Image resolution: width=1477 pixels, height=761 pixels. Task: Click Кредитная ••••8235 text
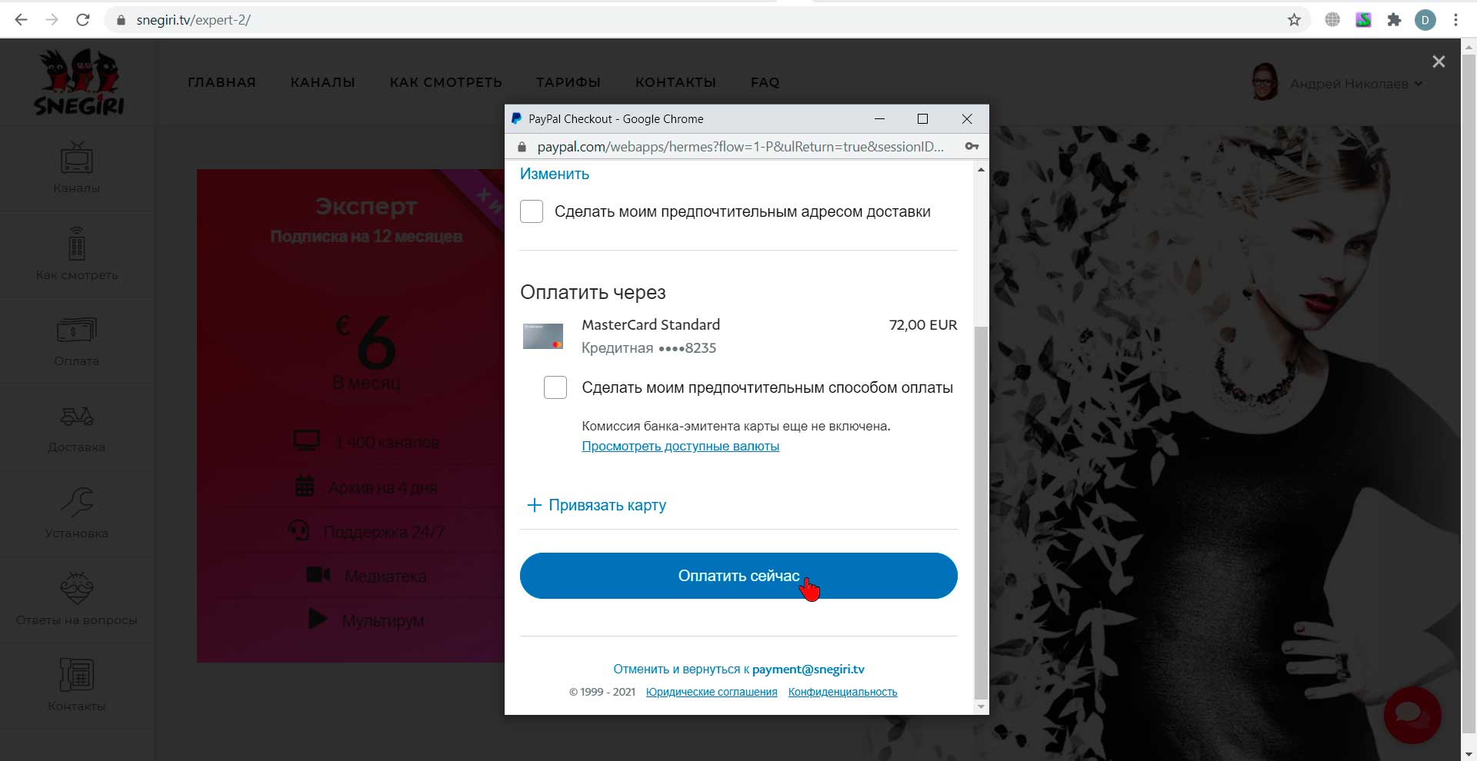pyautogui.click(x=648, y=348)
